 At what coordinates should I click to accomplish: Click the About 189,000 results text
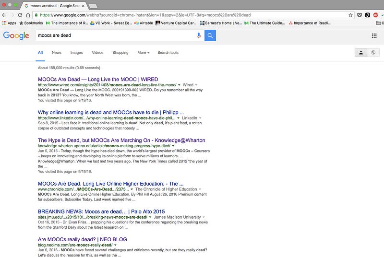click(x=69, y=68)
